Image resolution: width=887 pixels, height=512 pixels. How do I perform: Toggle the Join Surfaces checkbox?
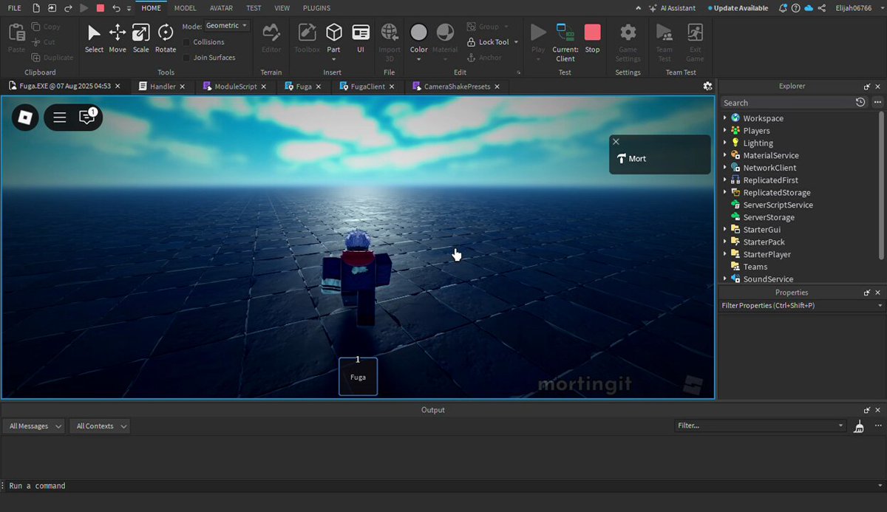click(186, 58)
